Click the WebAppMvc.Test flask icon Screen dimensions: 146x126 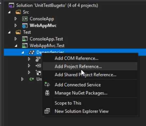[25, 46]
